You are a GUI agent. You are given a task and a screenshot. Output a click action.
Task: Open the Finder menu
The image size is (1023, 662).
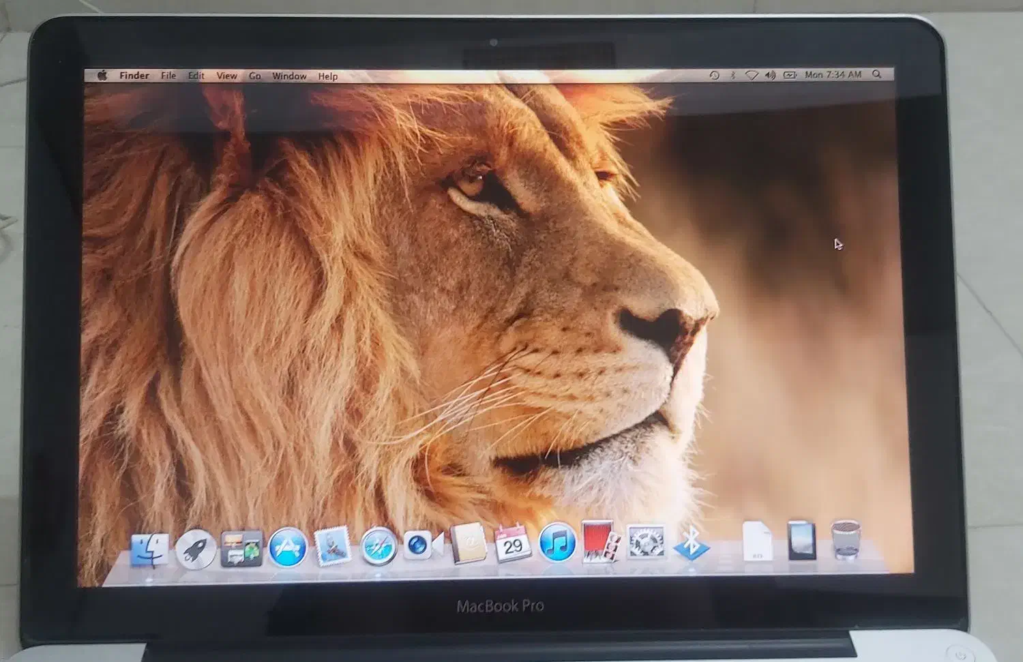[134, 76]
